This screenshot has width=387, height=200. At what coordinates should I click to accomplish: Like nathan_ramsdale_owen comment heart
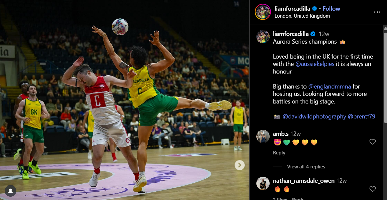372,189
